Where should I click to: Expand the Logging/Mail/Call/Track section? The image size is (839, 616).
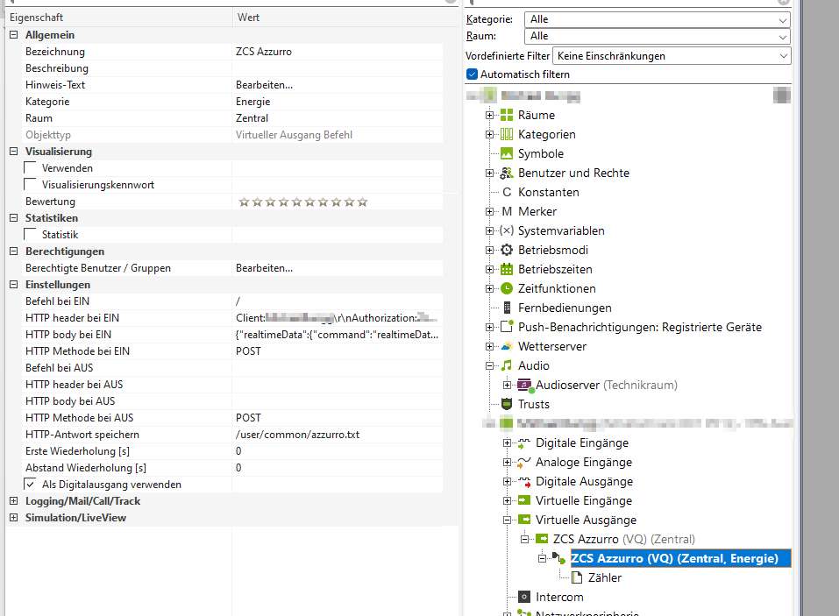click(x=13, y=501)
